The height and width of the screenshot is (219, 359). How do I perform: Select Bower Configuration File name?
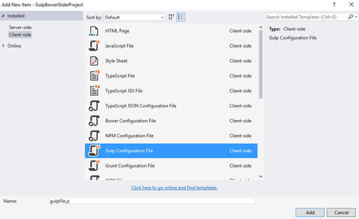[x=130, y=121]
